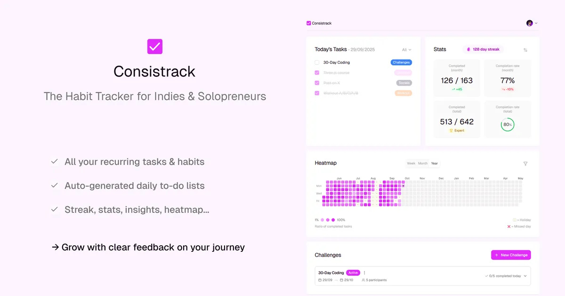
Task: Select the marked October cell in the heatmap
Action: tap(403, 186)
